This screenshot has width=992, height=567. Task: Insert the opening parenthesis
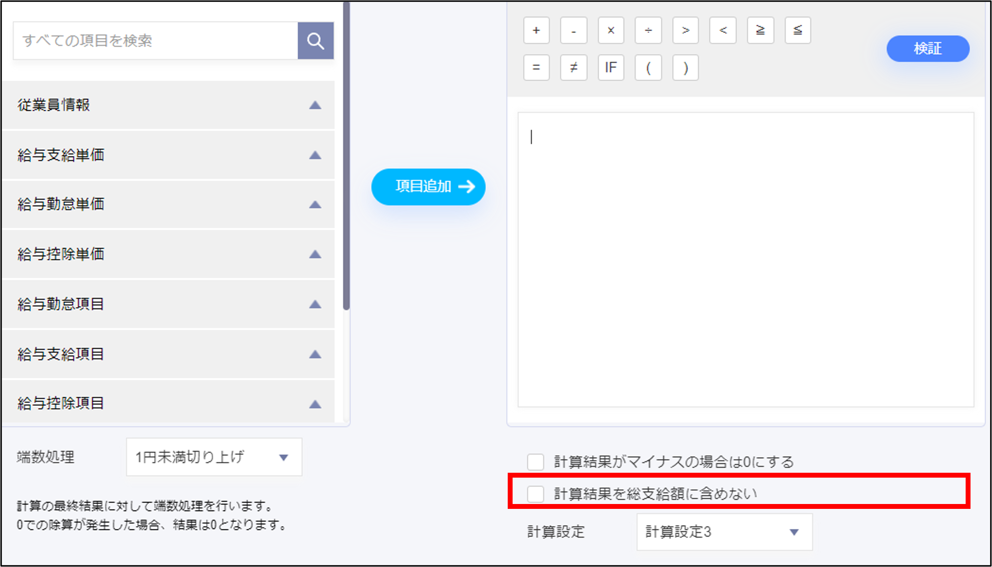tap(648, 67)
